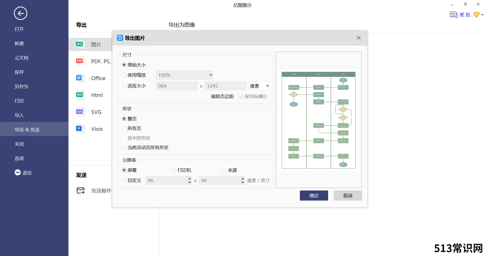Open the feedback chat icon

click(x=453, y=15)
